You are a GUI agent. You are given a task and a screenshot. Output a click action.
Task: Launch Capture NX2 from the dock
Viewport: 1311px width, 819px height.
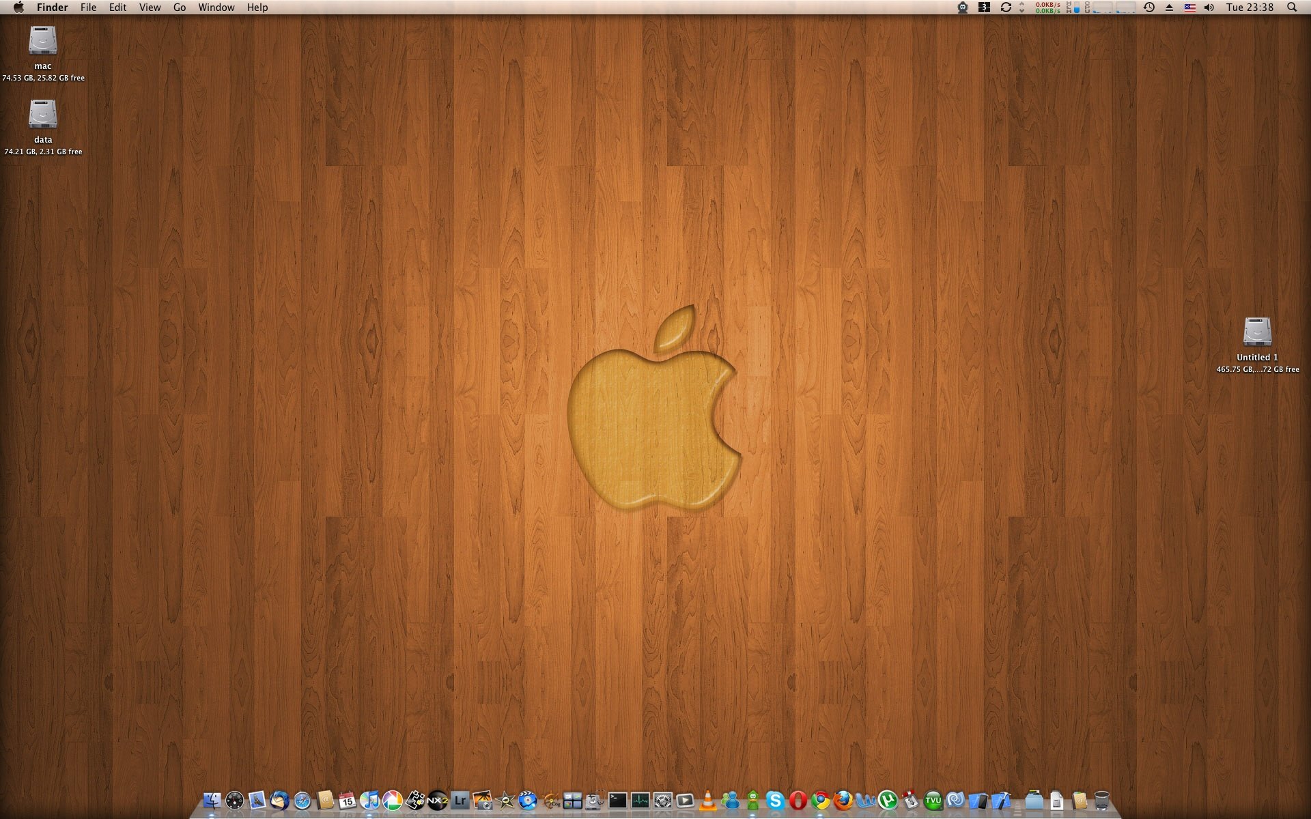coord(438,800)
